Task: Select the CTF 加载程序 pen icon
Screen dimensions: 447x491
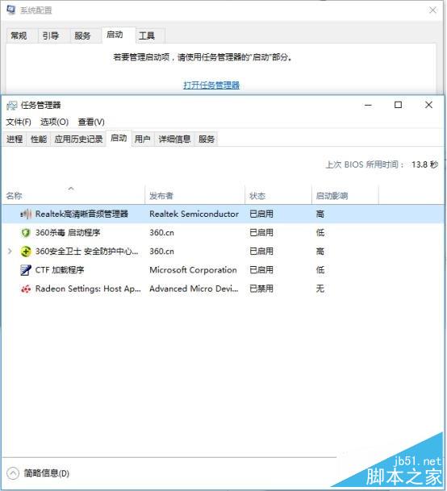Action: click(25, 270)
